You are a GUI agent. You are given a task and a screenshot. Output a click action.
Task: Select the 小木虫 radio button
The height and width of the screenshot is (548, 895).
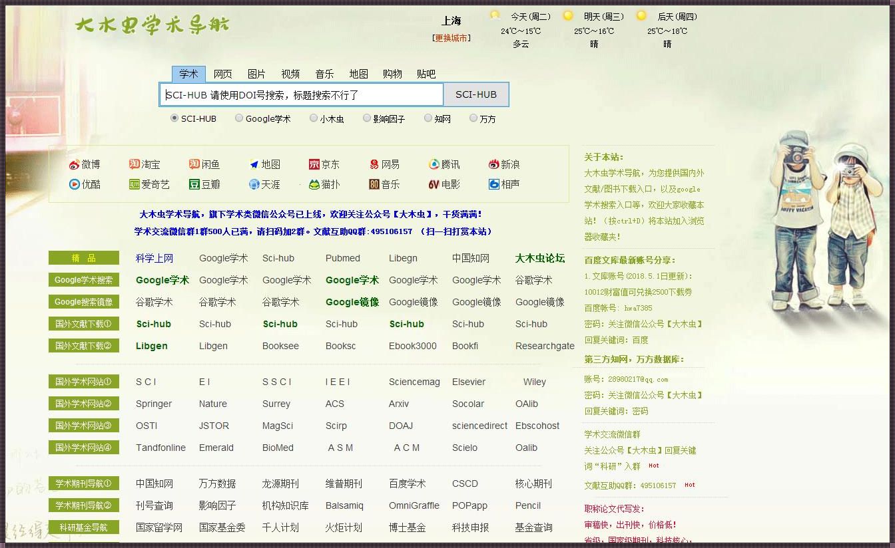click(x=313, y=118)
